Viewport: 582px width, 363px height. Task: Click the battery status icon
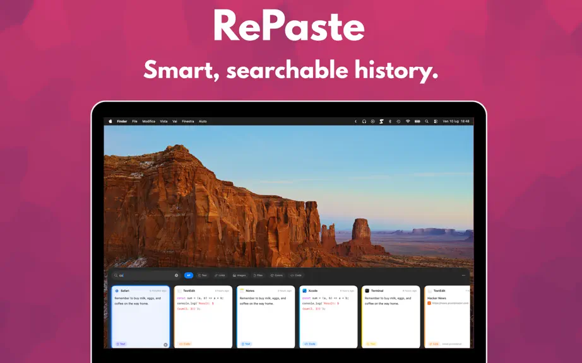click(417, 121)
